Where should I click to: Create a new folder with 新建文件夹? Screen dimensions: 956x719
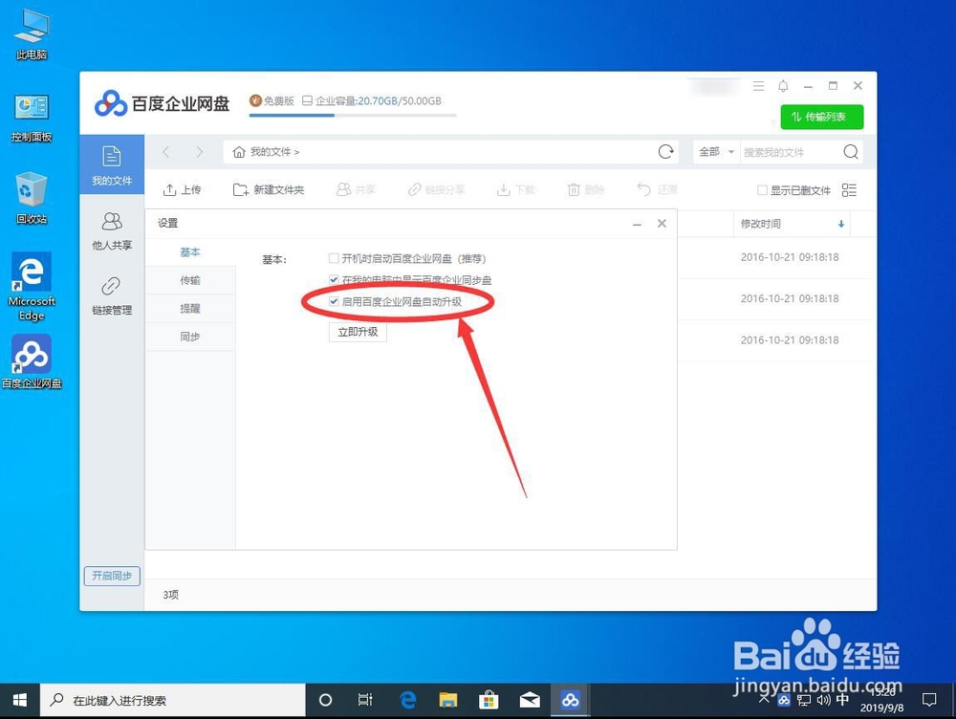tap(269, 190)
